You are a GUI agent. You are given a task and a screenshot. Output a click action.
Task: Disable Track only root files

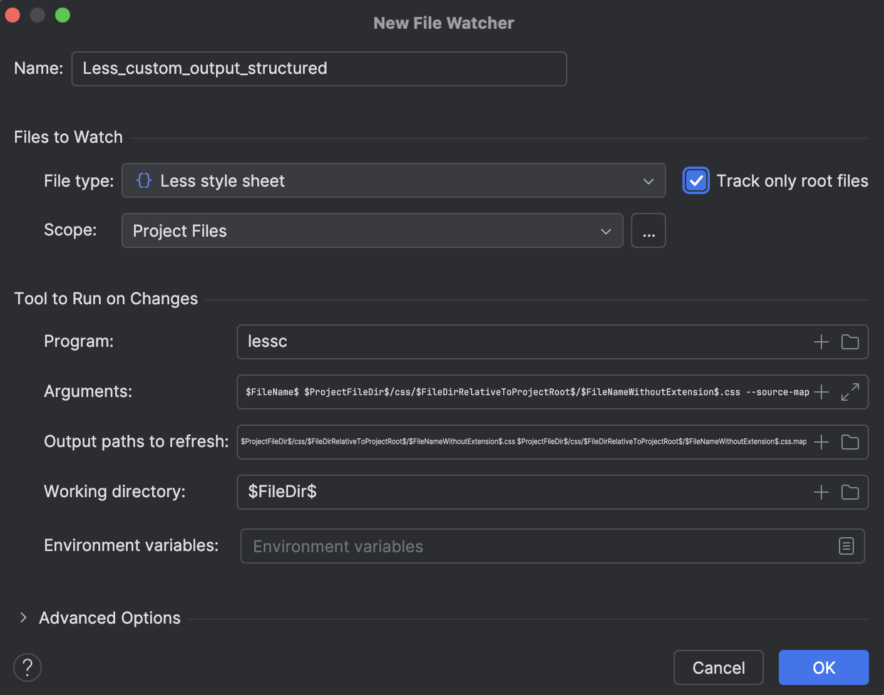pos(696,180)
